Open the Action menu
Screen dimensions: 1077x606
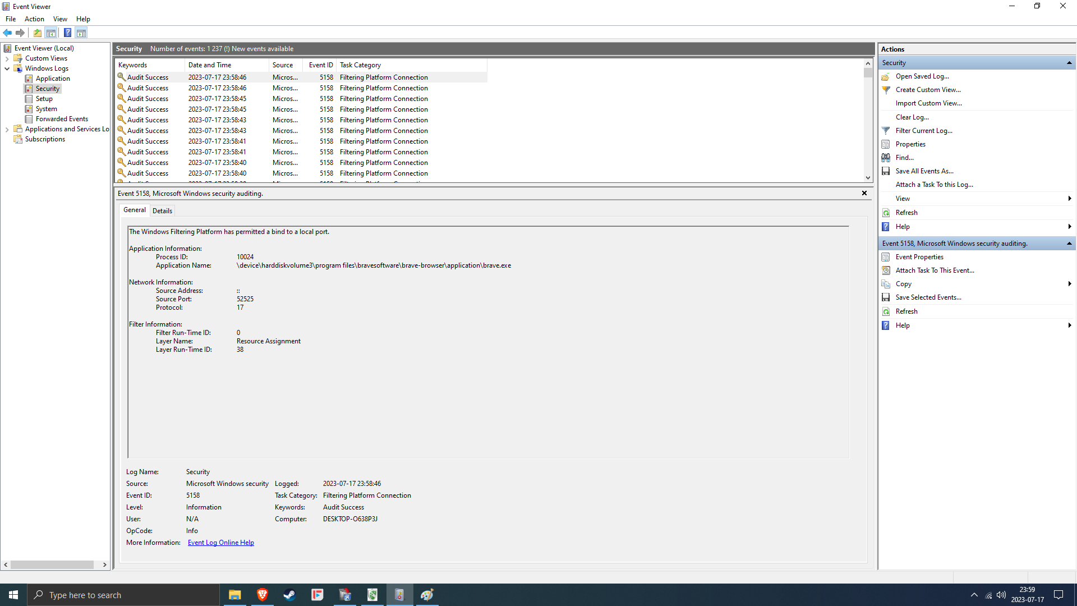point(34,19)
